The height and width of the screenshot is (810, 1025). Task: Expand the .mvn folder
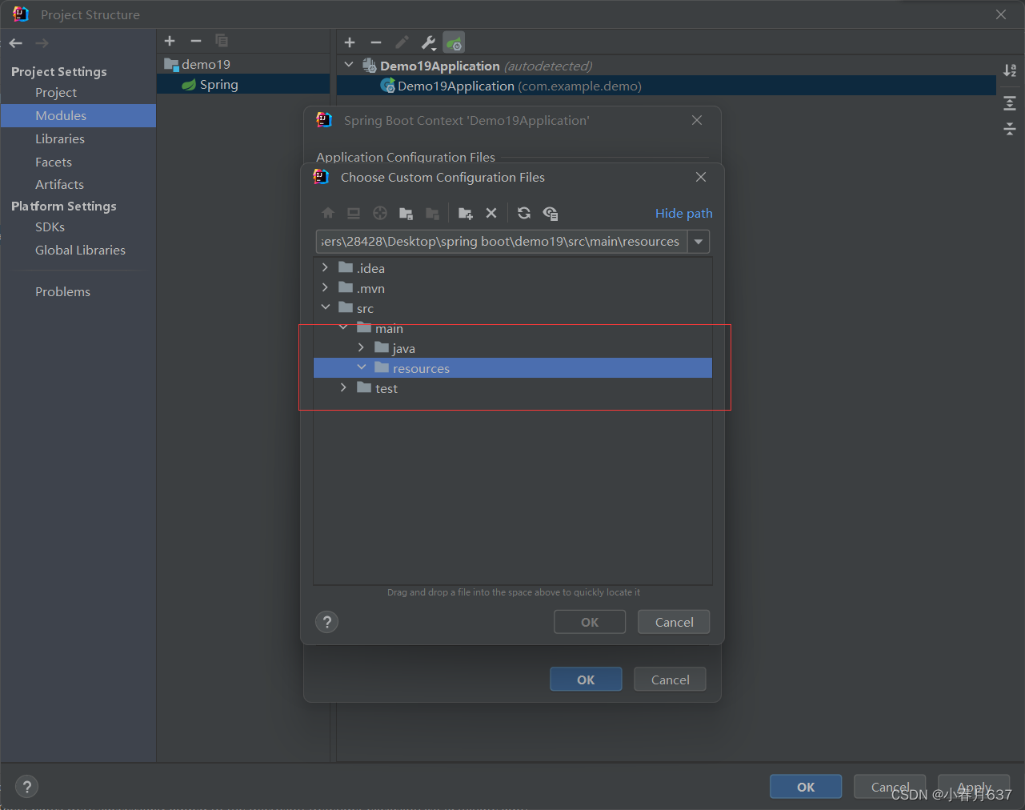click(325, 287)
